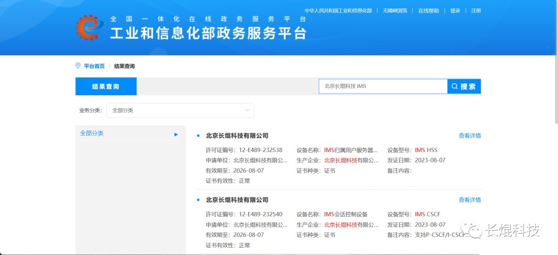Open the 业务分类 dropdown
558x255 pixels.
180,110
